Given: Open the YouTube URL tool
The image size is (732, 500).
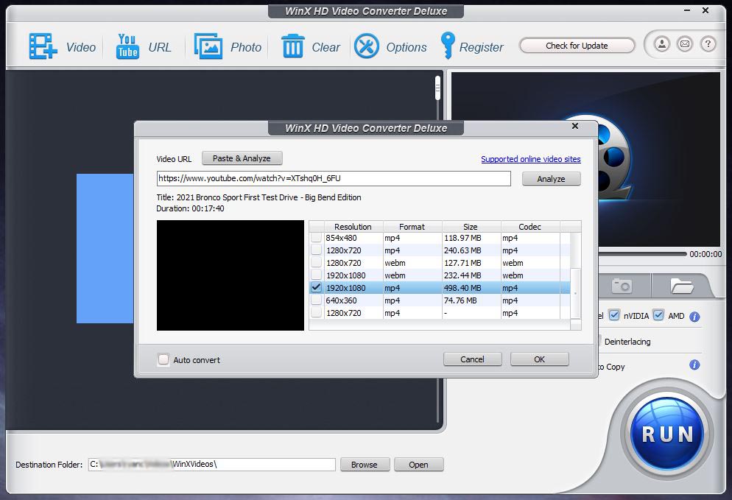Looking at the screenshot, I should point(127,46).
